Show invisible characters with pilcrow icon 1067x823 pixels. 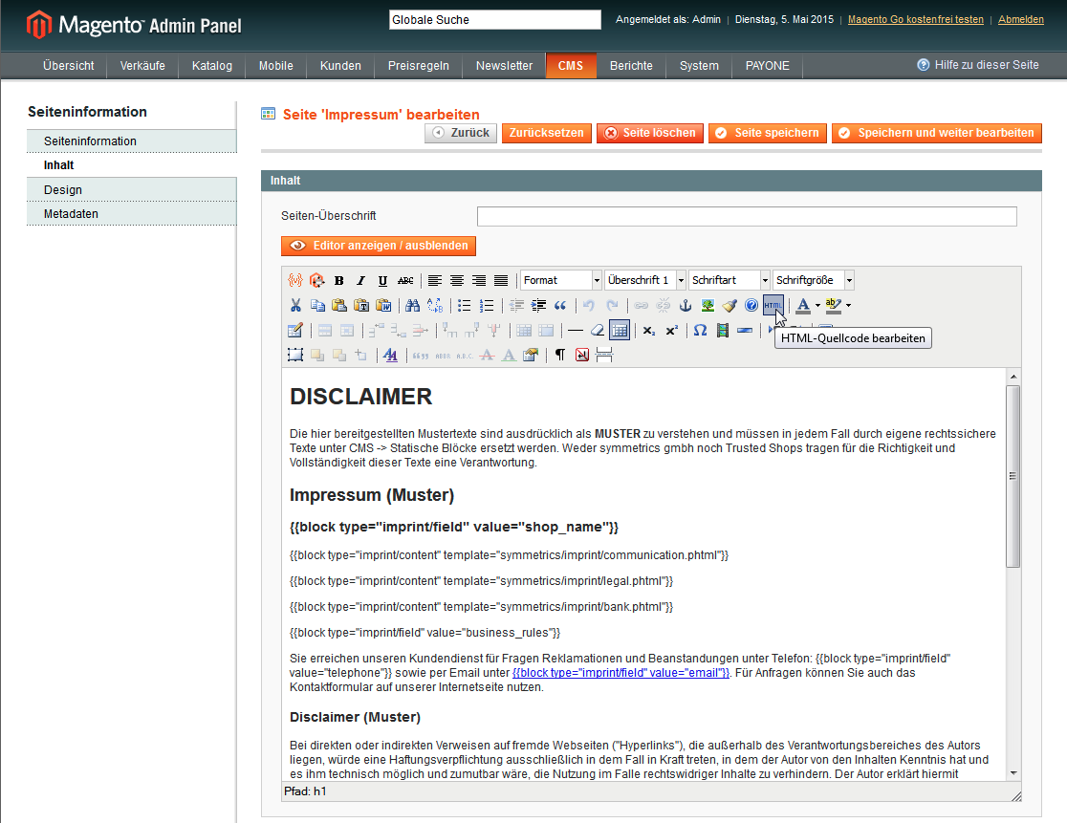pos(560,355)
